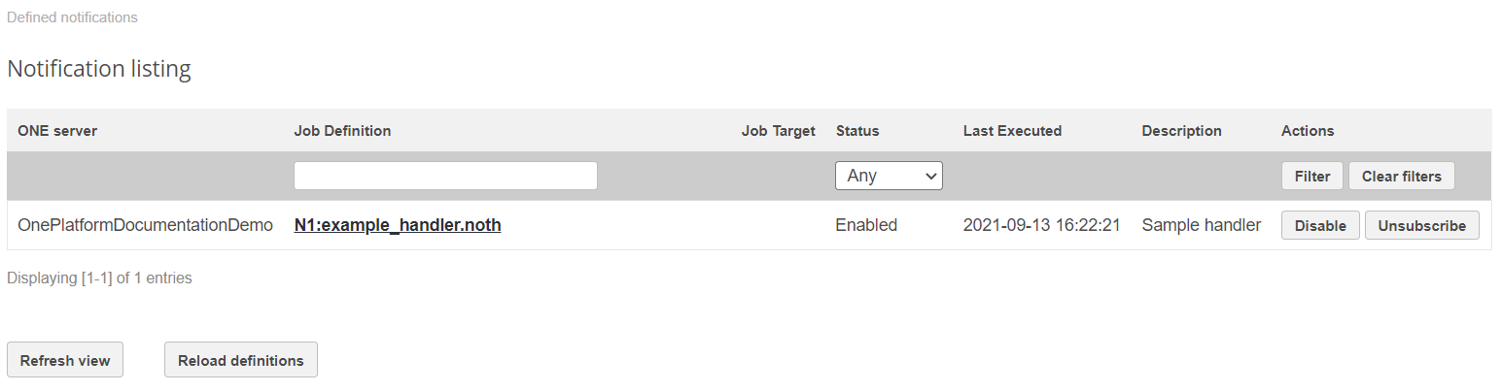
Task: Open the Status filter dropdown showing Any
Action: point(889,176)
